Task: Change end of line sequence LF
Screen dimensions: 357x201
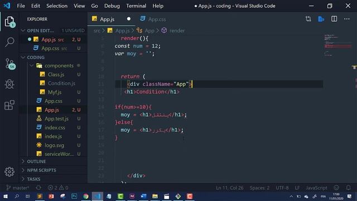Action: [x=297, y=188]
